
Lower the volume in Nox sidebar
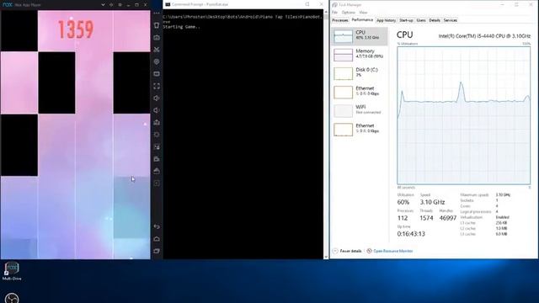tap(157, 110)
